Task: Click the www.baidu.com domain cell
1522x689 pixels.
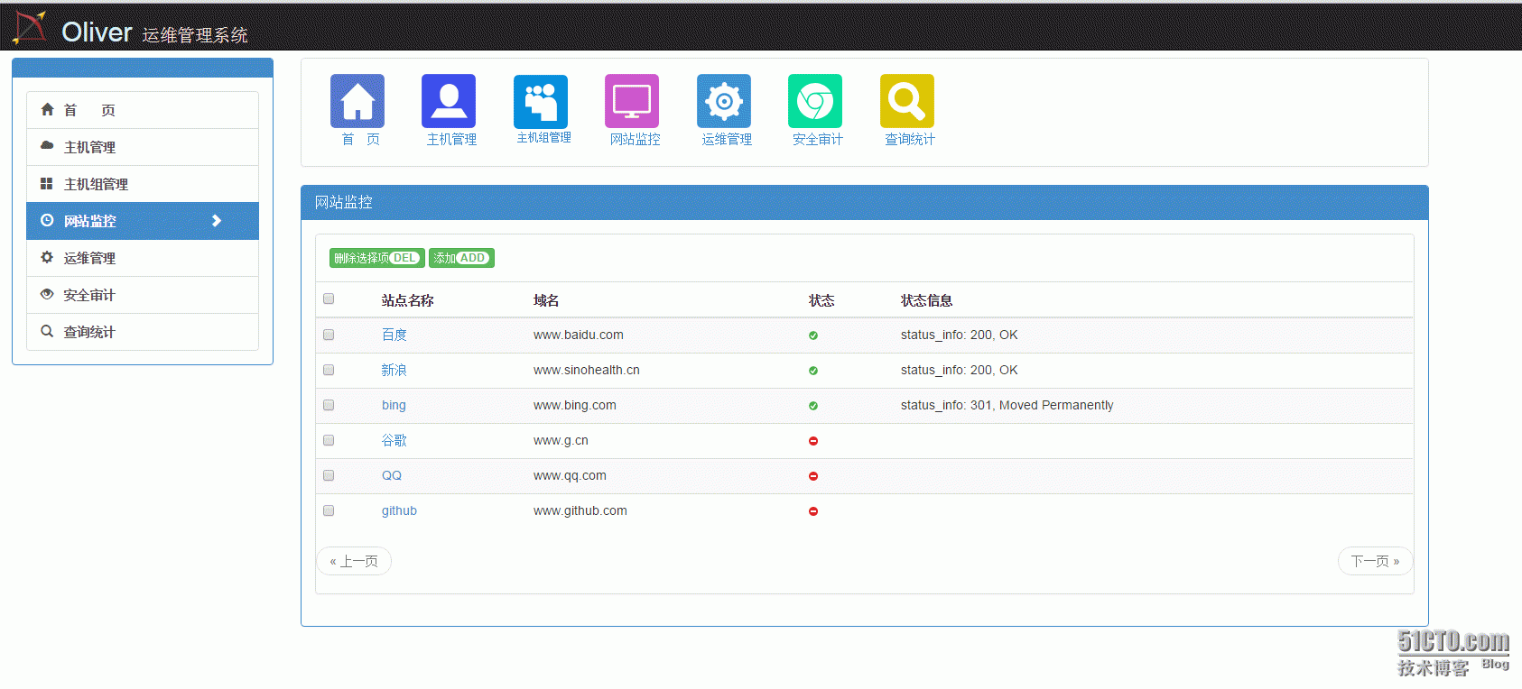Action: [x=579, y=335]
